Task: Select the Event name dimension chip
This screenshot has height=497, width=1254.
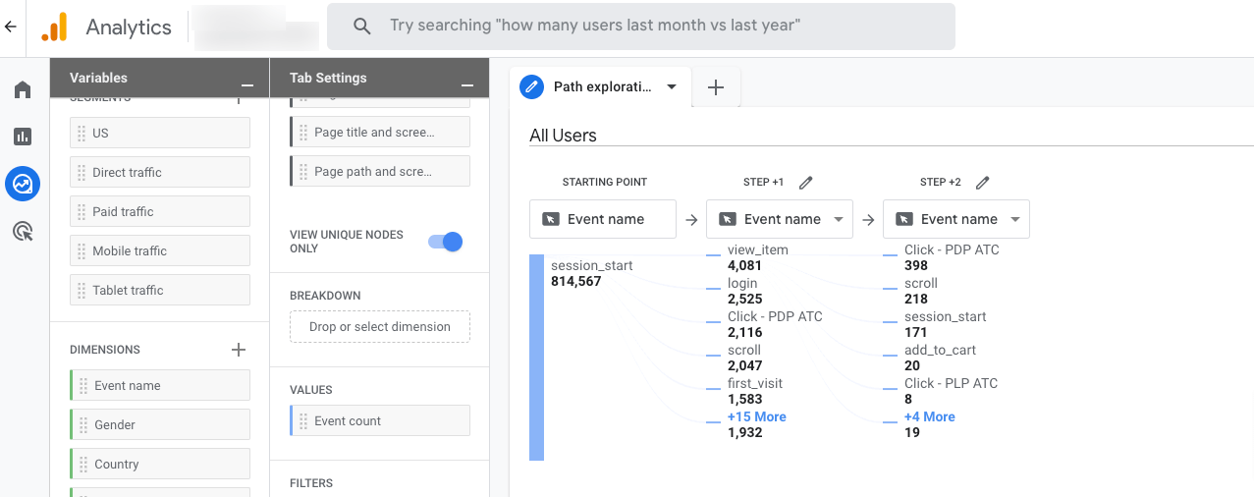Action: tap(160, 385)
